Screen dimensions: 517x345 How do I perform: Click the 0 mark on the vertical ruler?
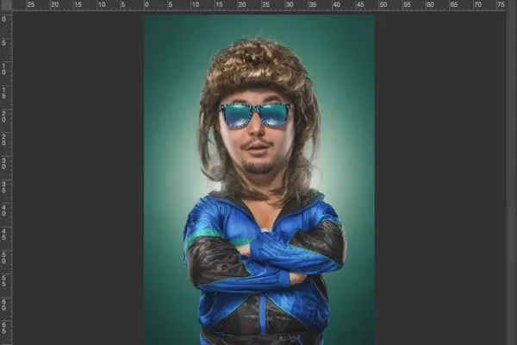coord(3,20)
